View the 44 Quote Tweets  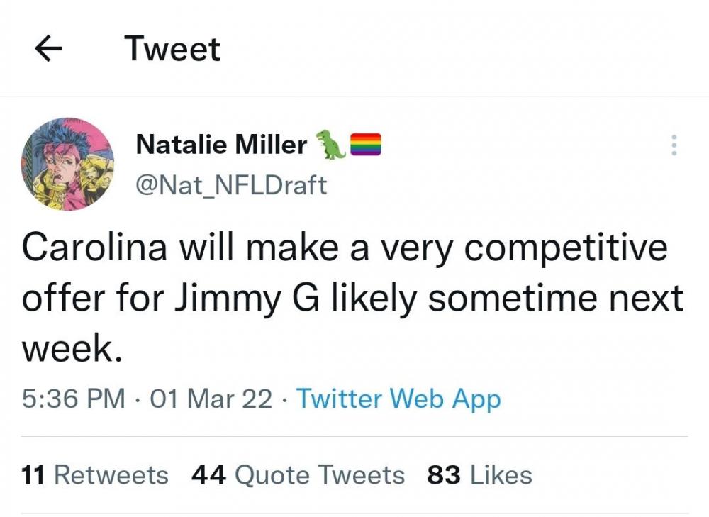coord(298,475)
